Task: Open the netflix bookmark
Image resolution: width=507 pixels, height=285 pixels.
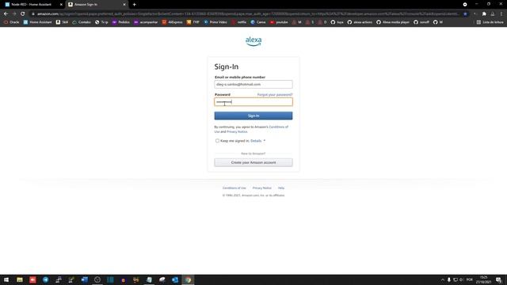Action: point(239,22)
